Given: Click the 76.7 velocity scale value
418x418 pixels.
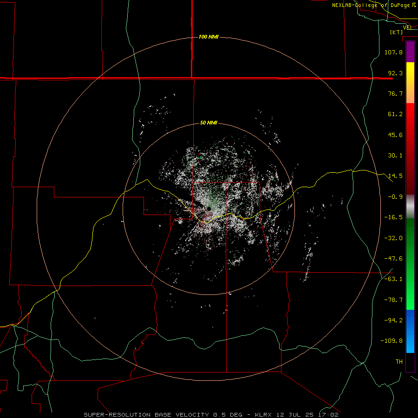Looking at the screenshot, I should 395,93.
